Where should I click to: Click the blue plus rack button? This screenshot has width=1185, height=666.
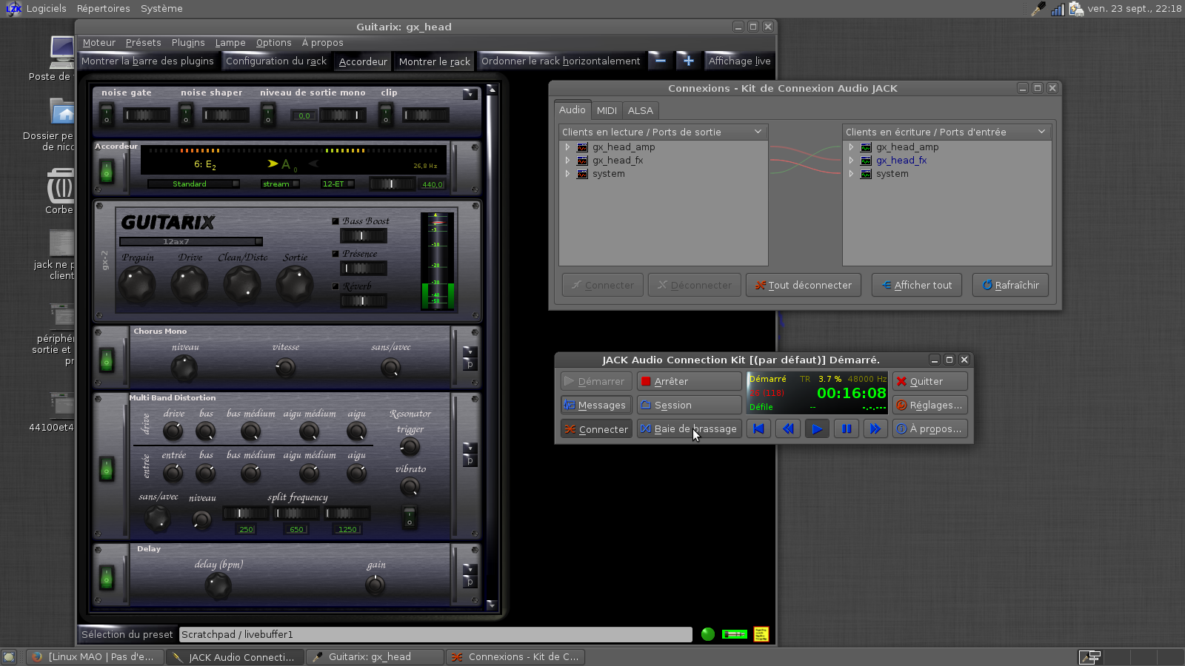click(688, 61)
